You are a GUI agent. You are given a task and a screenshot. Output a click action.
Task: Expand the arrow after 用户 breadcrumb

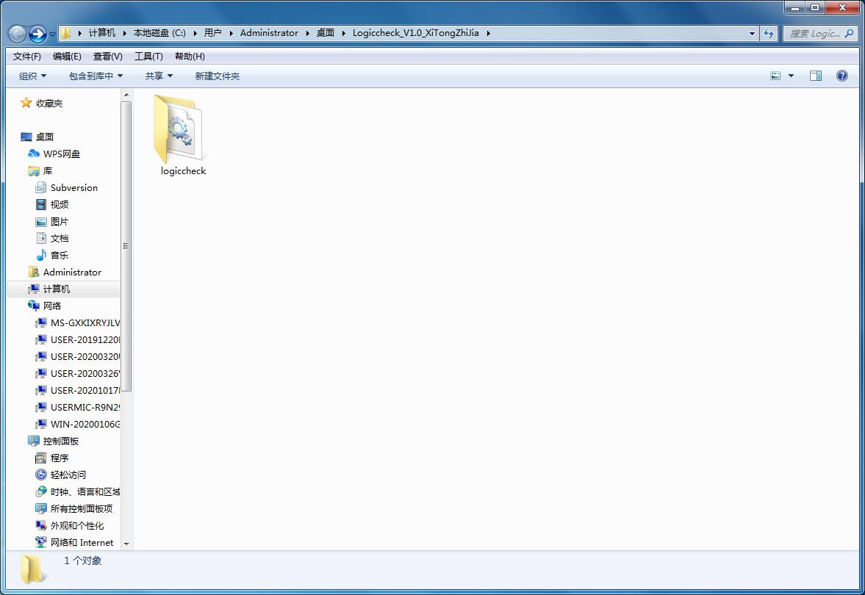pyautogui.click(x=231, y=33)
